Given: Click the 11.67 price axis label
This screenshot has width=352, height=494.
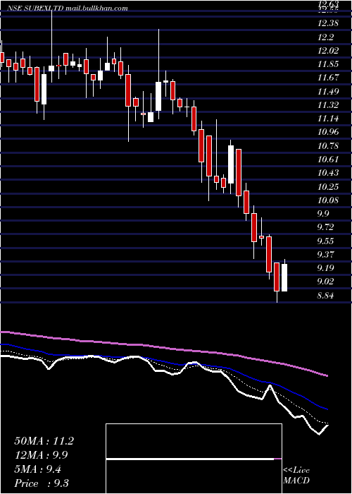Looking at the screenshot, I should click(x=328, y=78).
